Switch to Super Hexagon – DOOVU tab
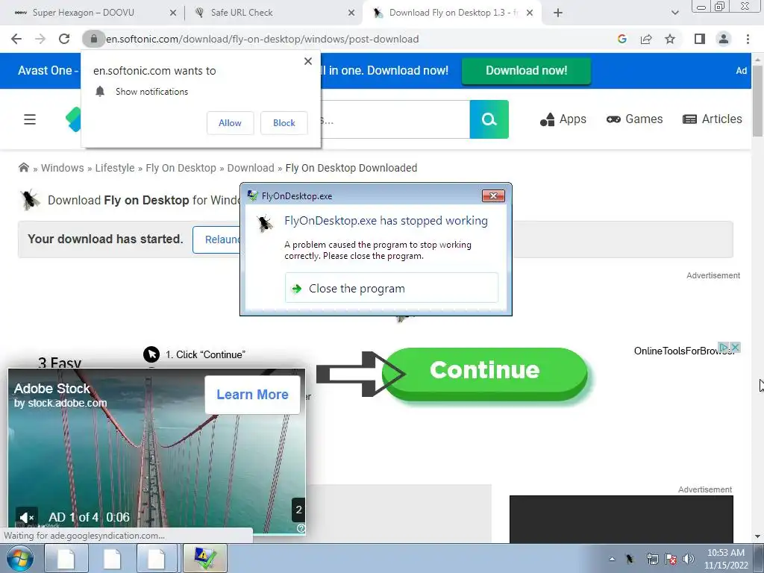Viewport: 764px width, 573px height. pyautogui.click(x=83, y=13)
